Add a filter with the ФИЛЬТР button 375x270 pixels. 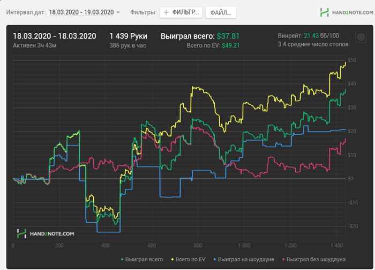[181, 12]
